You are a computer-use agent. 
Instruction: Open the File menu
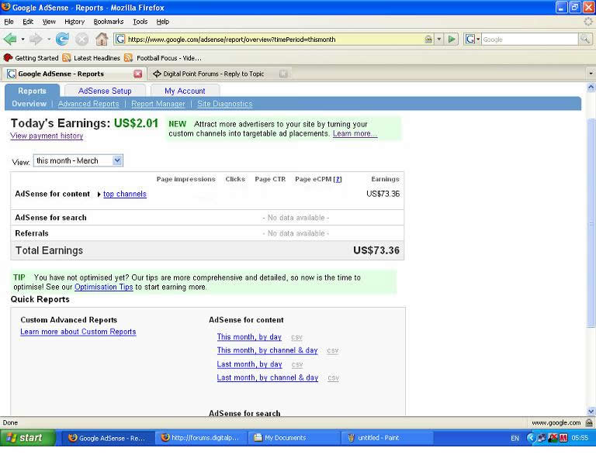point(9,22)
